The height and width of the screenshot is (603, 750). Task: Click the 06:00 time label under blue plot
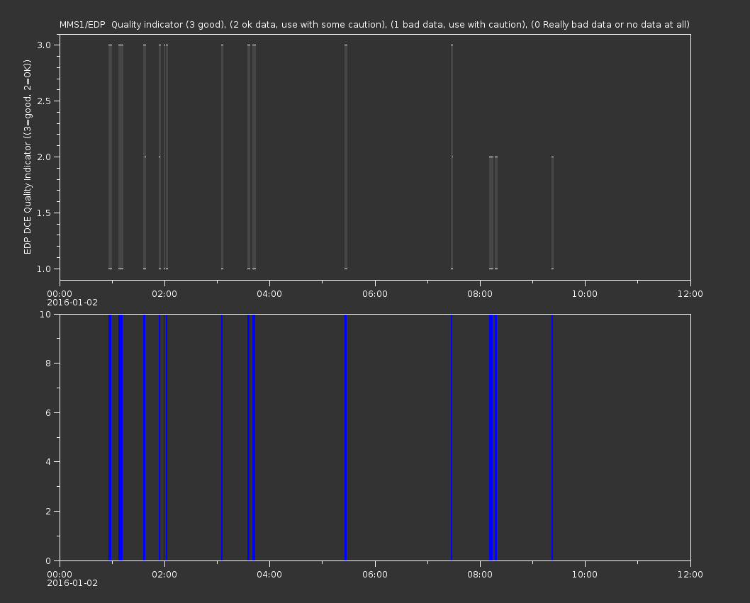point(375,575)
